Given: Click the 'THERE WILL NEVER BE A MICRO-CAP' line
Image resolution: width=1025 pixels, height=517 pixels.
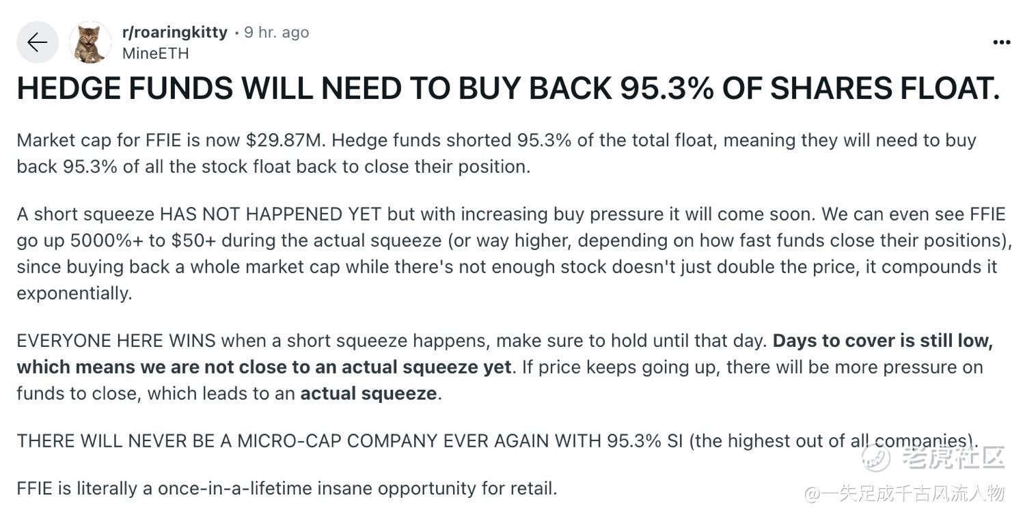Looking at the screenshot, I should click(497, 441).
